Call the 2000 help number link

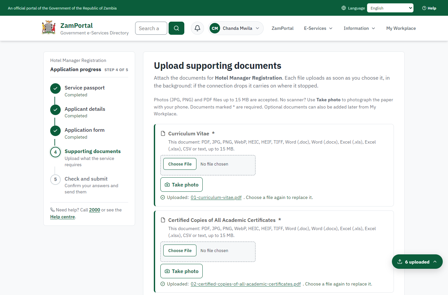[94, 210]
